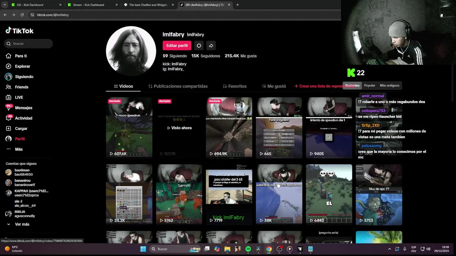Open the 15K Seguidores list
Screen dimensions: 456x256
click(x=206, y=56)
